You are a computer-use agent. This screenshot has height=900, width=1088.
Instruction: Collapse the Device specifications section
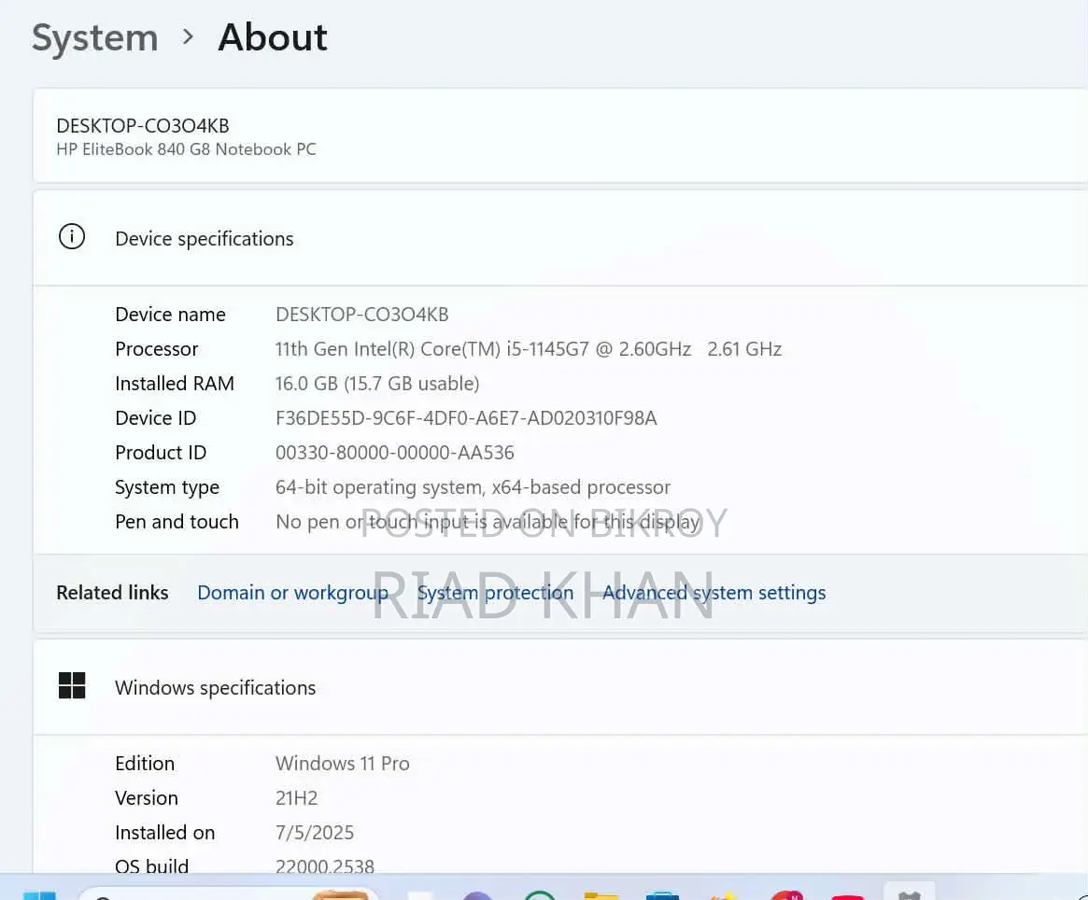point(560,238)
